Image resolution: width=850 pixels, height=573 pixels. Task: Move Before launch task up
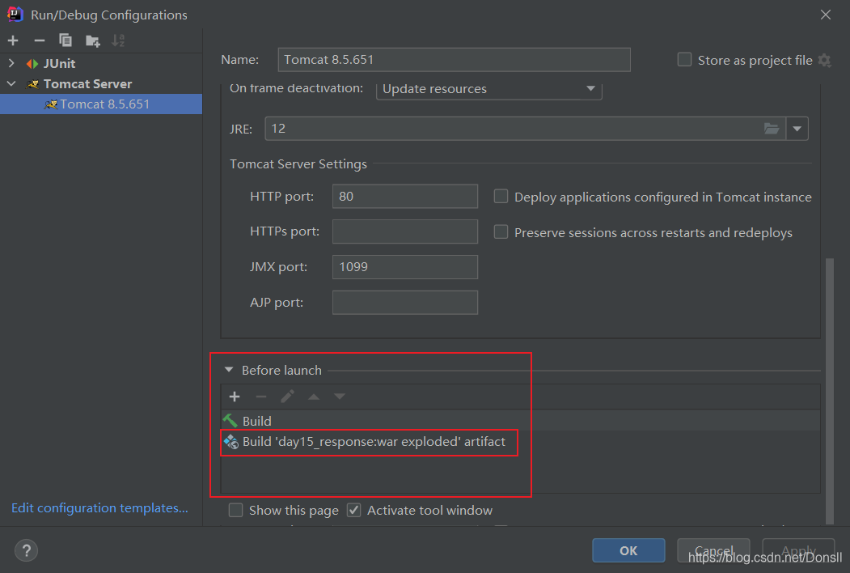pyautogui.click(x=313, y=397)
